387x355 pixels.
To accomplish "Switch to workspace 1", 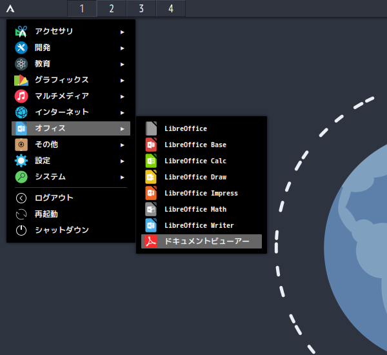I will pos(82,8).
